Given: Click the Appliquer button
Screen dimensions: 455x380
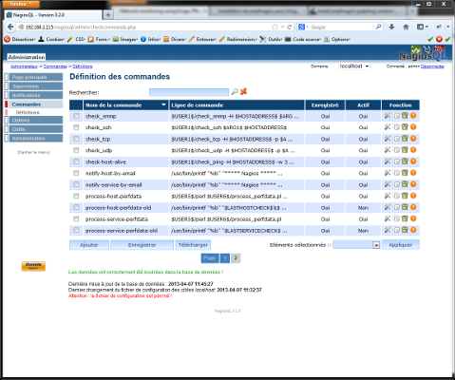Looking at the screenshot, I should (401, 245).
